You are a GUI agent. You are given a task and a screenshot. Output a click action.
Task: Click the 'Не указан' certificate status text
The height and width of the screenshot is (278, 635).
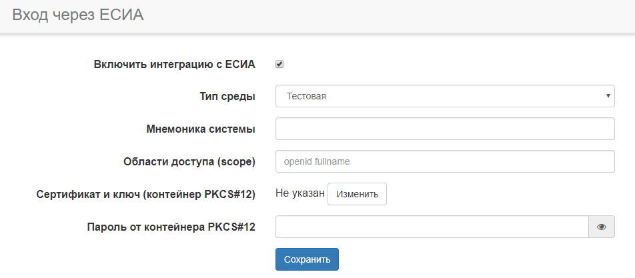coord(299,194)
